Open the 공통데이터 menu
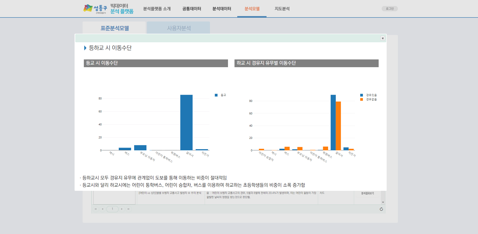The image size is (478, 234). 191,9
